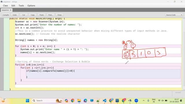The image size is (185, 104).
Task: Open the Tools menu
Action: tap(21, 5)
